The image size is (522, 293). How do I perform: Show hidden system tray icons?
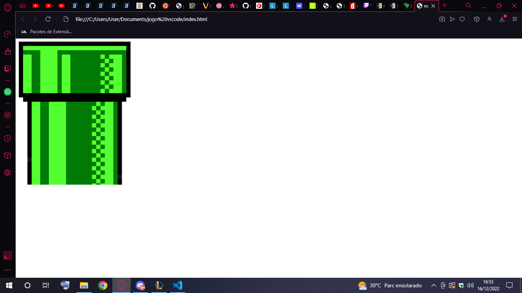pyautogui.click(x=434, y=285)
